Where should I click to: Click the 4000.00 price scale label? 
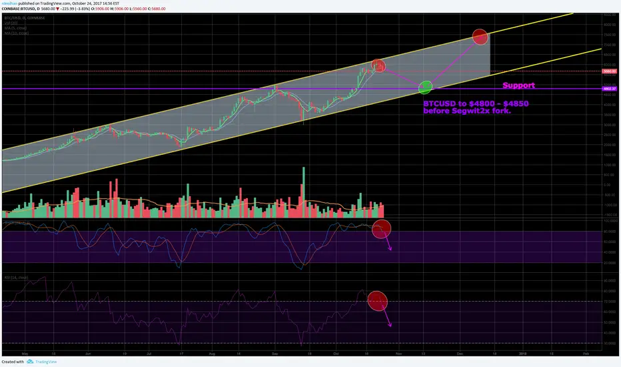point(610,105)
